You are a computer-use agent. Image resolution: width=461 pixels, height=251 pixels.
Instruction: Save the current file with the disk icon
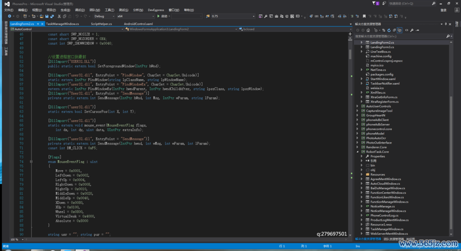(47, 16)
